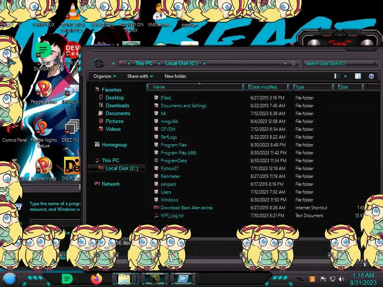Select the Program Files (x86) folder
This screenshot has width=383, height=287.
click(x=178, y=153)
